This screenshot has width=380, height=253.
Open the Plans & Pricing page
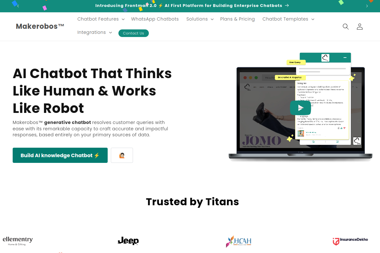tap(237, 19)
